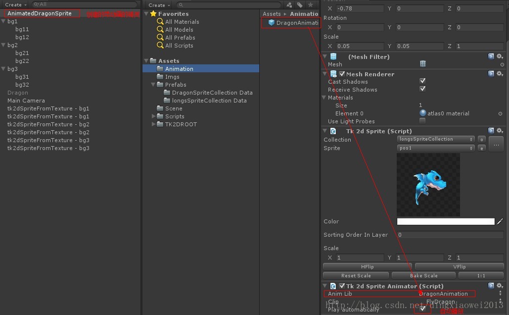Click the All Materials search favorite

coord(178,22)
